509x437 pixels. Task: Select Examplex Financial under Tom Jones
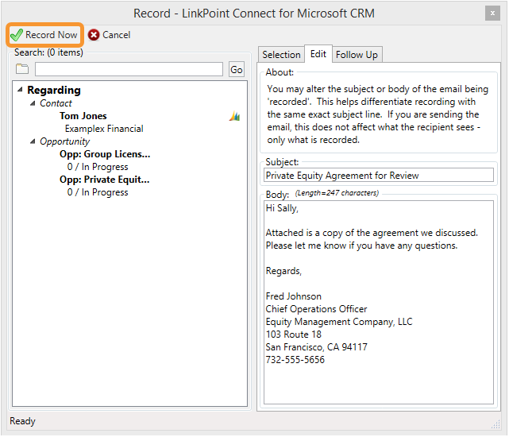click(104, 129)
